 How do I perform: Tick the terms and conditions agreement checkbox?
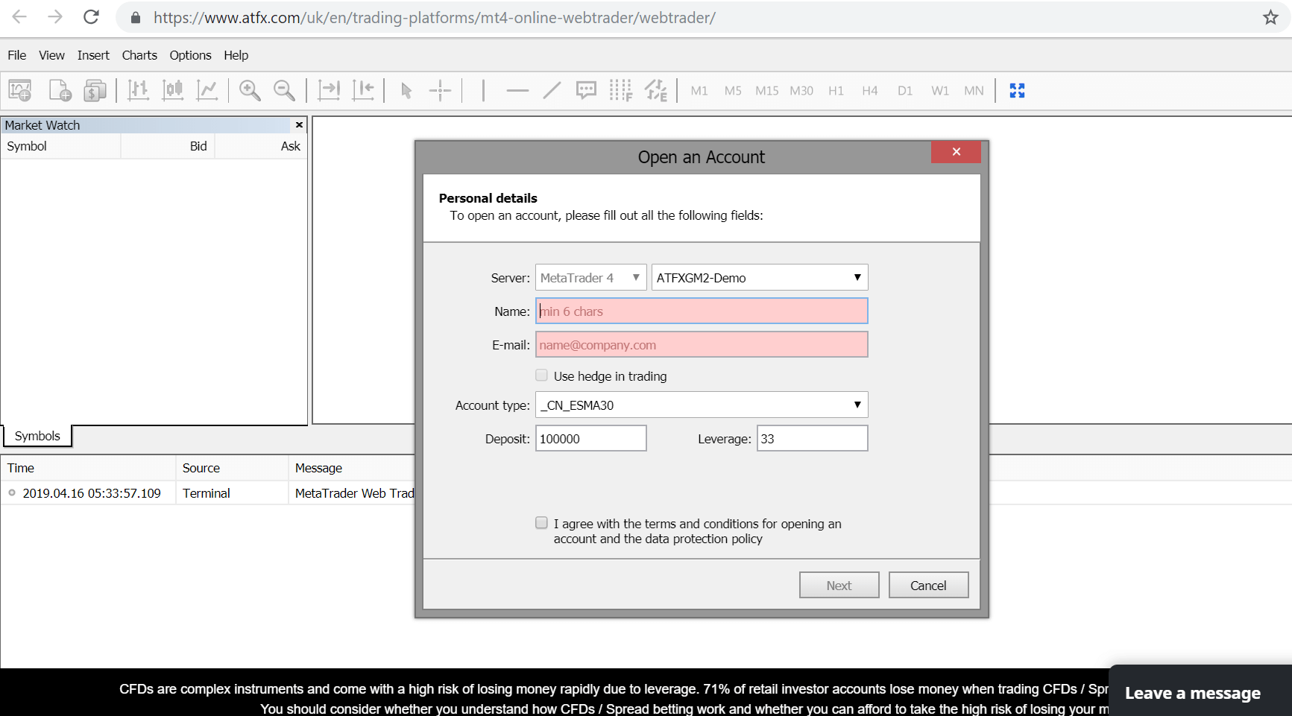pyautogui.click(x=541, y=523)
